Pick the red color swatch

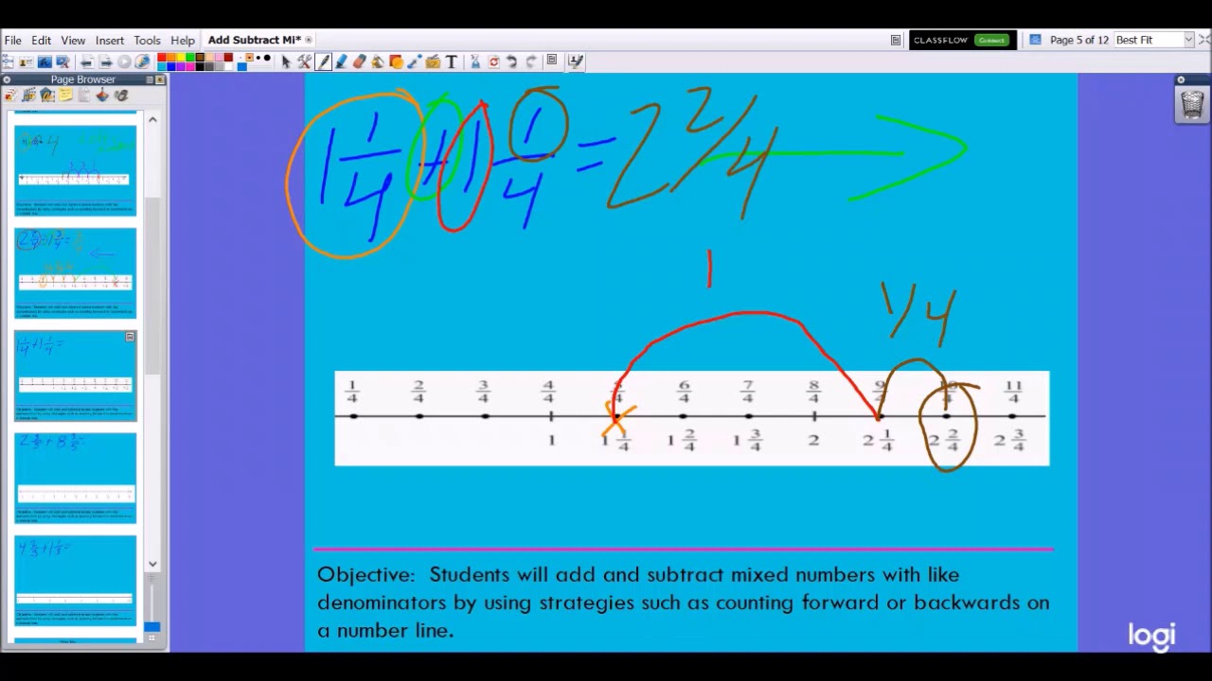click(162, 58)
